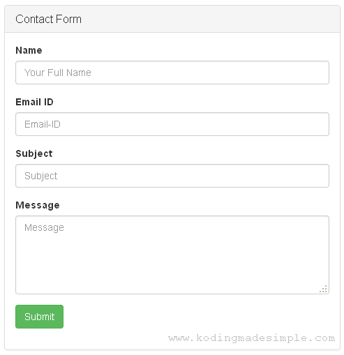Click the gray "Message" placeholder text
Image resolution: width=344 pixels, height=355 pixels.
coord(44,227)
